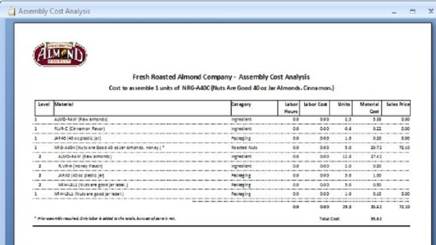The height and width of the screenshot is (245, 436).
Task: Click the '2.0' units value for Honey Flavor
Action: (348, 166)
